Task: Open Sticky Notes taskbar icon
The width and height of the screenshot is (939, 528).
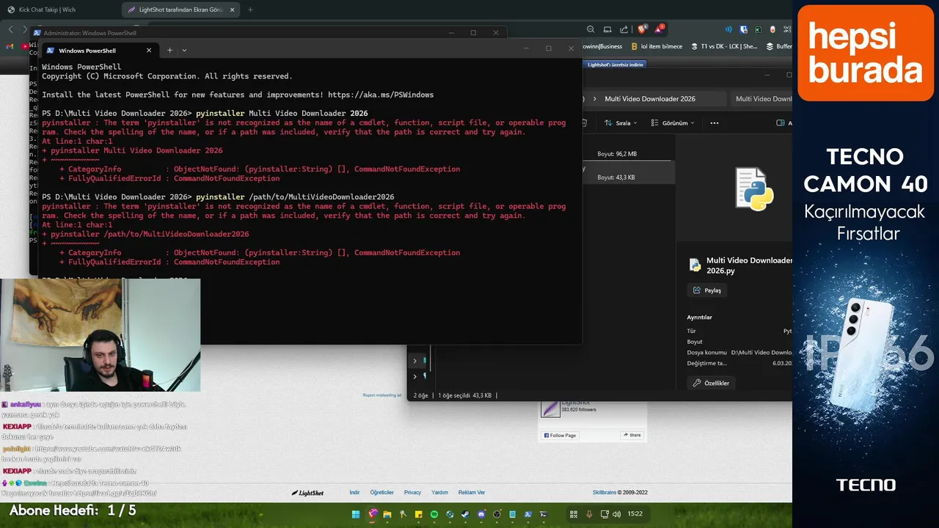Action: [418, 515]
